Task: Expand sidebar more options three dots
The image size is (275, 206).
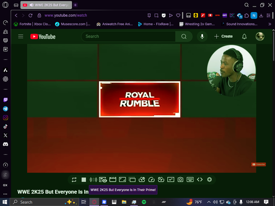Action: click(5, 194)
